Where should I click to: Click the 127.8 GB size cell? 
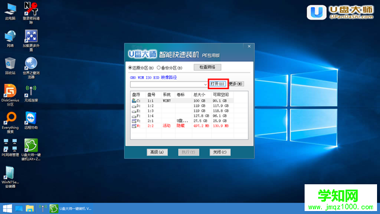point(201,116)
